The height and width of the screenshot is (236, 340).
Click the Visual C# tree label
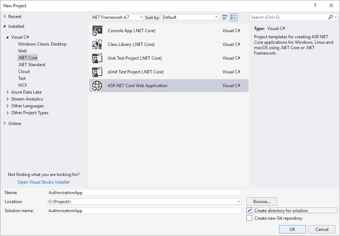pos(20,37)
